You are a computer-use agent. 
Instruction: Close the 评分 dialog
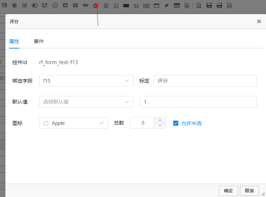[259, 21]
